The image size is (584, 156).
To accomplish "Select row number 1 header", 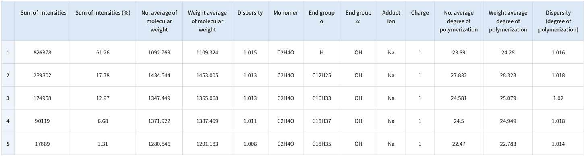I will [x=8, y=52].
